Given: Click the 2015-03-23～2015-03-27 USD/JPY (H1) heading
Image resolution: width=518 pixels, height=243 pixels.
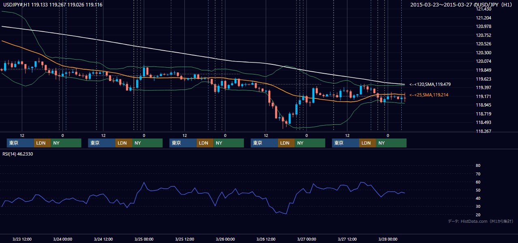Looking at the screenshot, I should [462, 5].
